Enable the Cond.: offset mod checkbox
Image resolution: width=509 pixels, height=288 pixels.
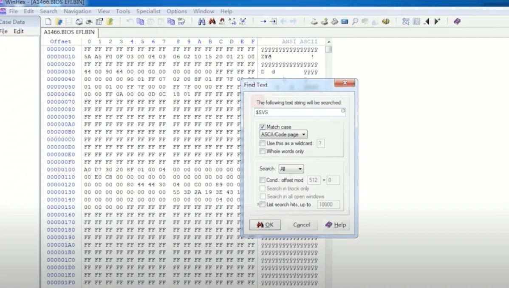[x=262, y=180]
